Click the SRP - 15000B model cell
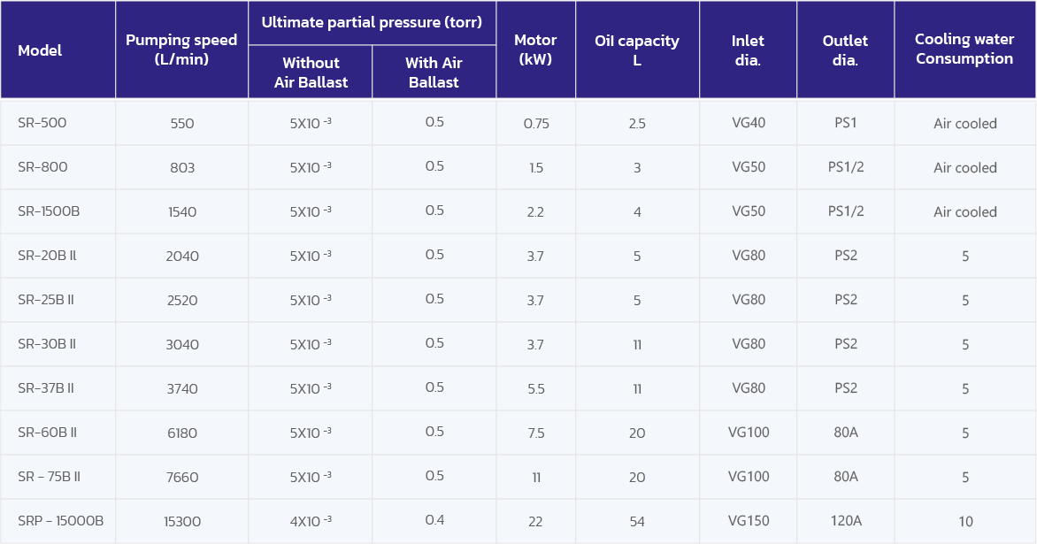Image resolution: width=1037 pixels, height=544 pixels. click(x=60, y=521)
